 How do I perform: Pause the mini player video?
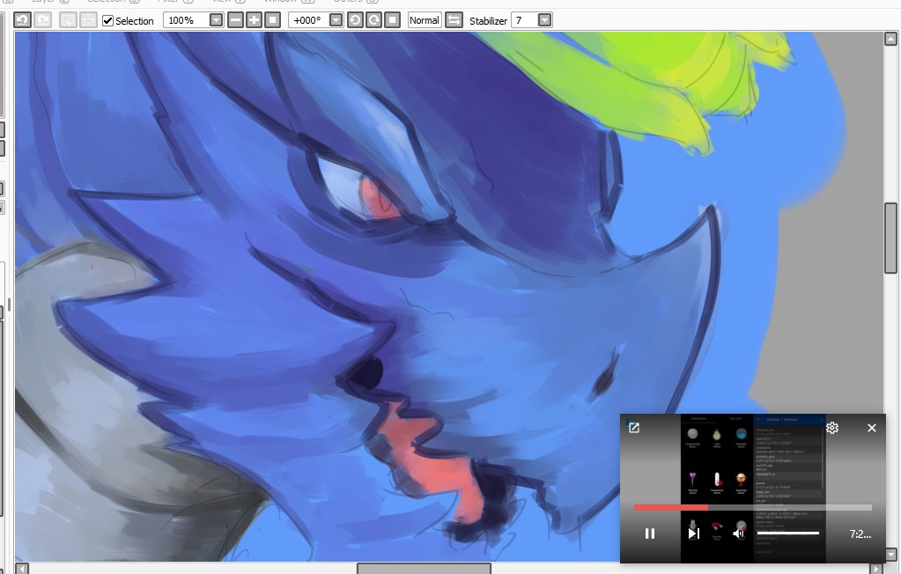click(x=650, y=534)
